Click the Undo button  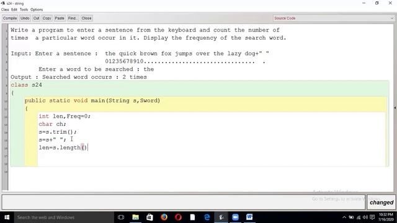[x=25, y=18]
